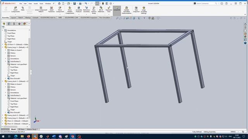Open Firefox from the taskbar
Viewport: 248px width, 139px height.
coord(28,136)
